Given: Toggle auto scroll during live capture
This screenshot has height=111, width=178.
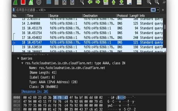Looking at the screenshot, I should (129, 2).
